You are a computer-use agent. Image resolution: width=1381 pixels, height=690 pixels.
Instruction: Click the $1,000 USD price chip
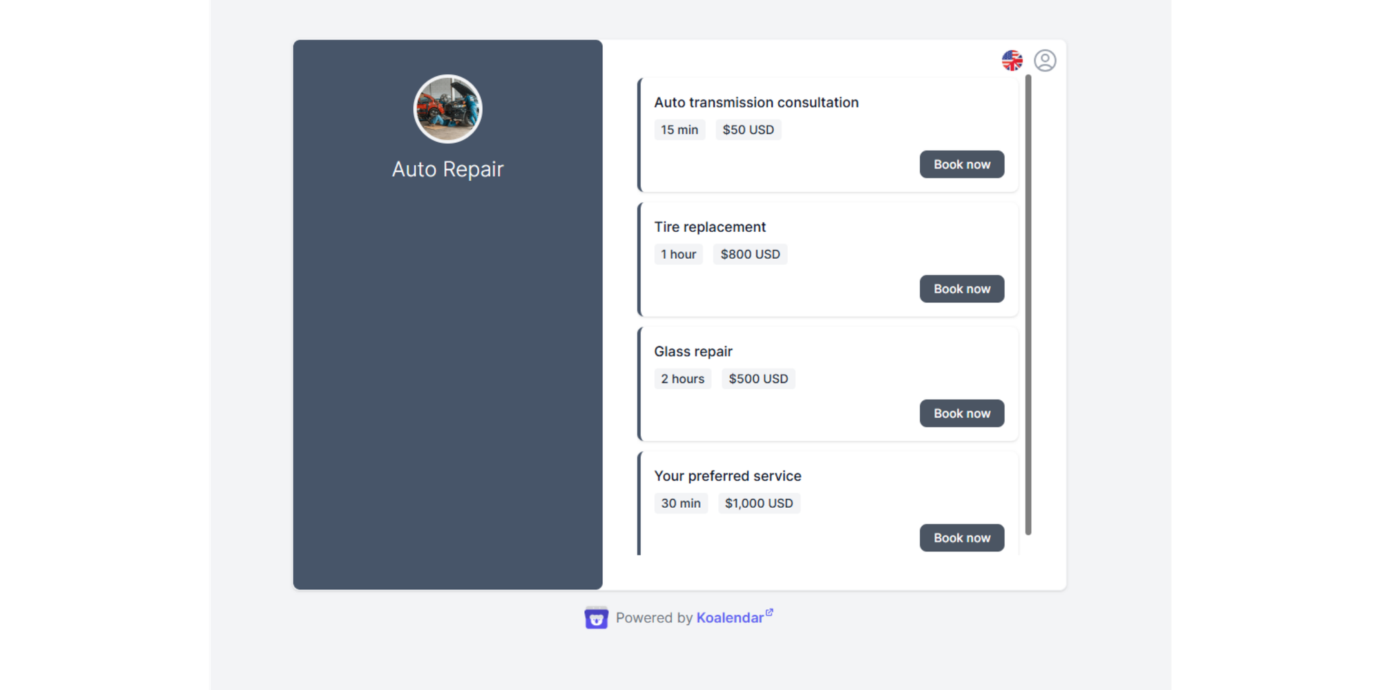(x=759, y=503)
